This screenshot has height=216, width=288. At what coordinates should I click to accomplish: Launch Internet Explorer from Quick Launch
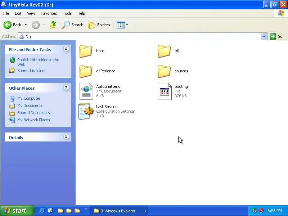tap(42, 211)
